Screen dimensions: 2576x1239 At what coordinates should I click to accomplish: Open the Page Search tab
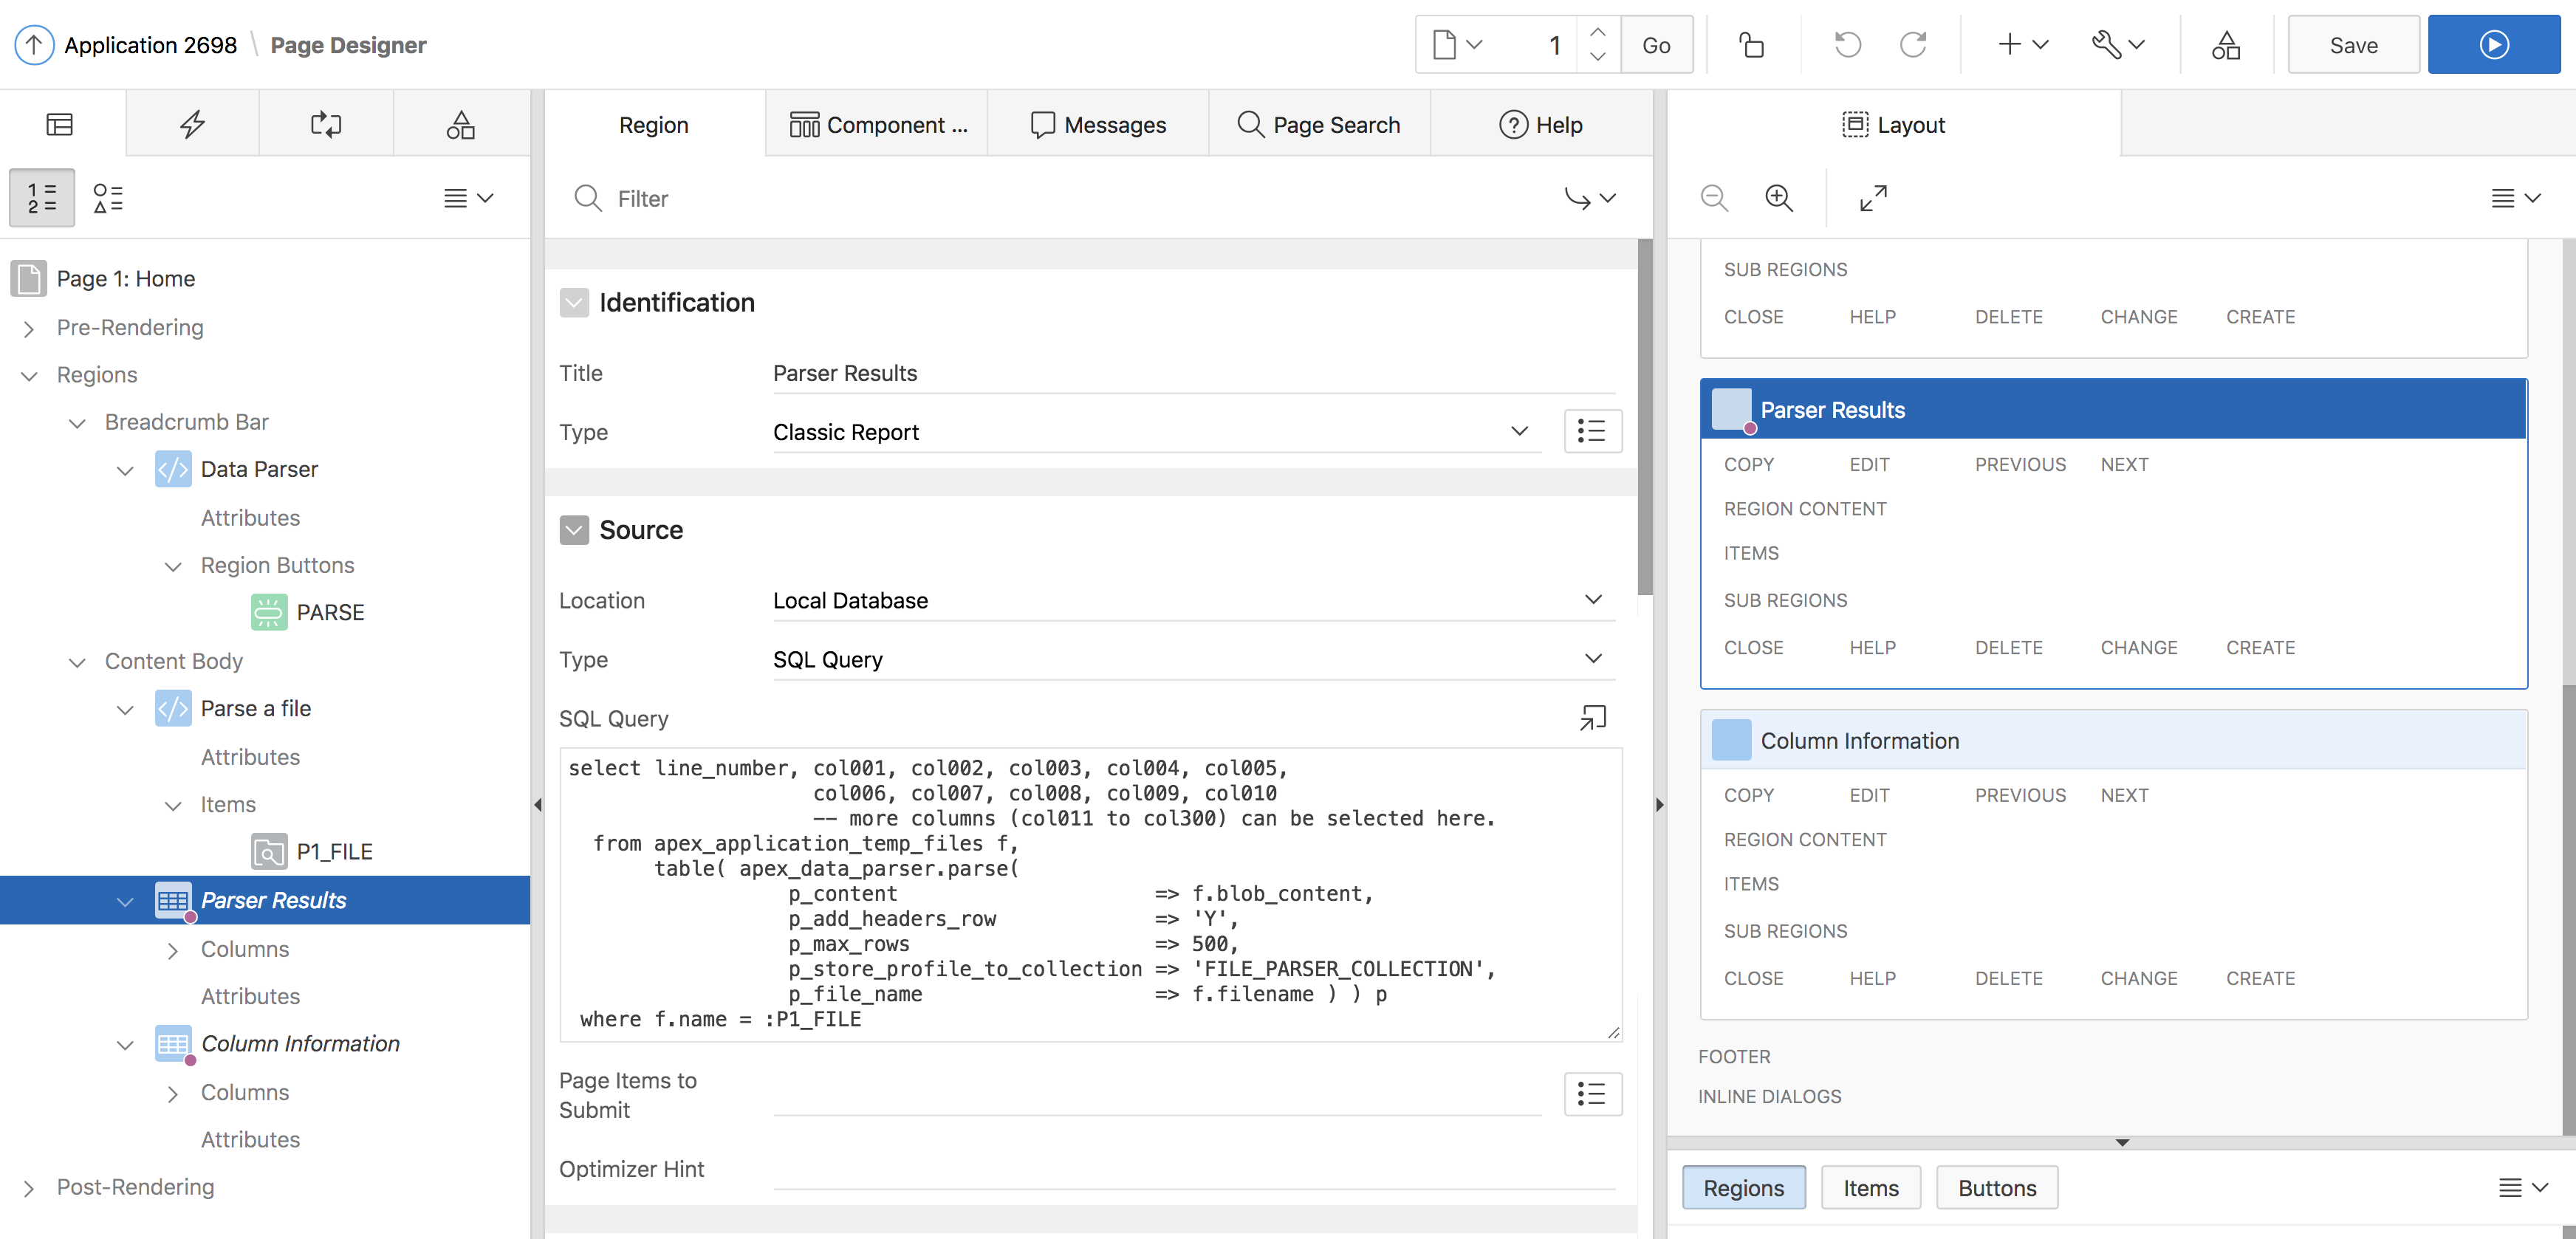coord(1319,125)
